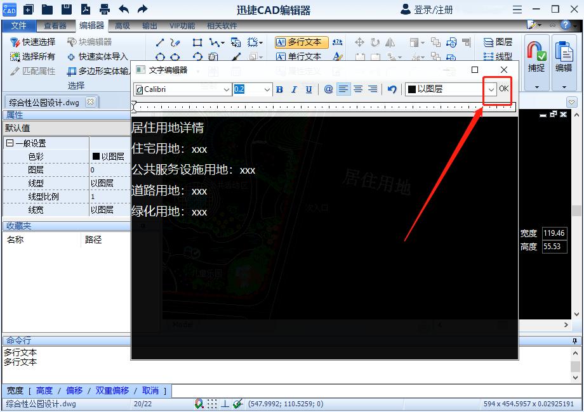The image size is (584, 412).
Task: Switch to 编辑器 editor tab
Action: click(91, 25)
